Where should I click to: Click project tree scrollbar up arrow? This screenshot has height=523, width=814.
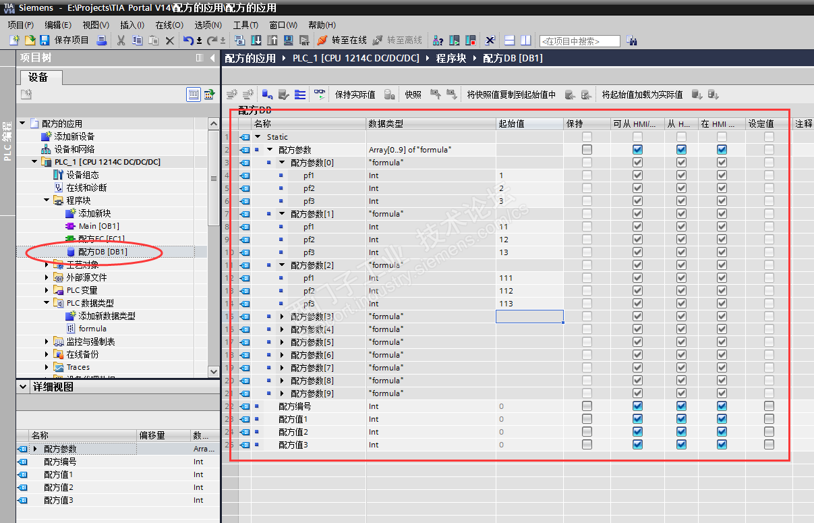[x=214, y=124]
